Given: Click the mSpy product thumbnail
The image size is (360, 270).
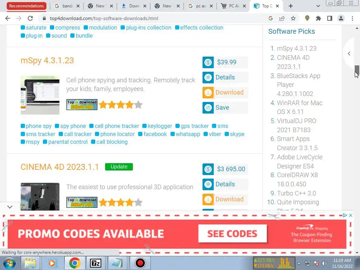Looking at the screenshot, I should pyautogui.click(x=40, y=95).
